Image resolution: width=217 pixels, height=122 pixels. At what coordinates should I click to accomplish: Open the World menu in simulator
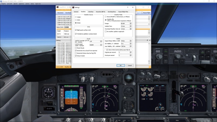pyautogui.click(x=15, y=4)
